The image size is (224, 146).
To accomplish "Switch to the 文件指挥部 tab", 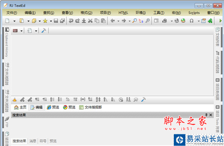I will click(x=90, y=107).
